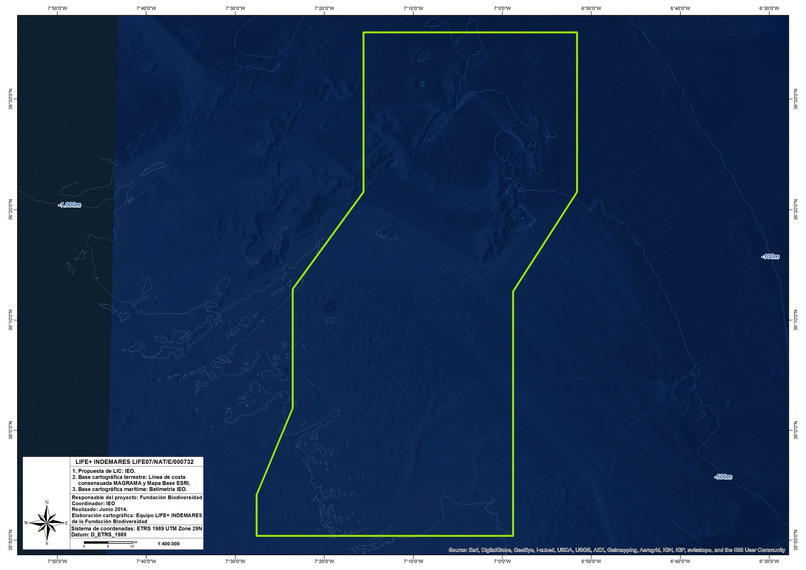
Task: Click the compass rose in the legend
Action: (x=46, y=523)
